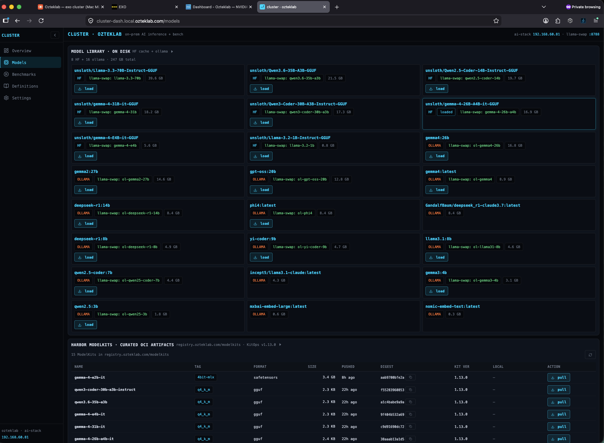Load the phi4:latest model
The image size is (604, 443).
click(x=261, y=224)
